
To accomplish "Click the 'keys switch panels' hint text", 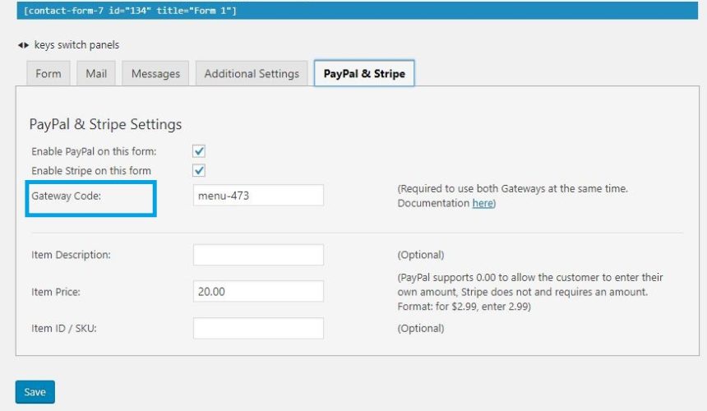I will pos(76,45).
